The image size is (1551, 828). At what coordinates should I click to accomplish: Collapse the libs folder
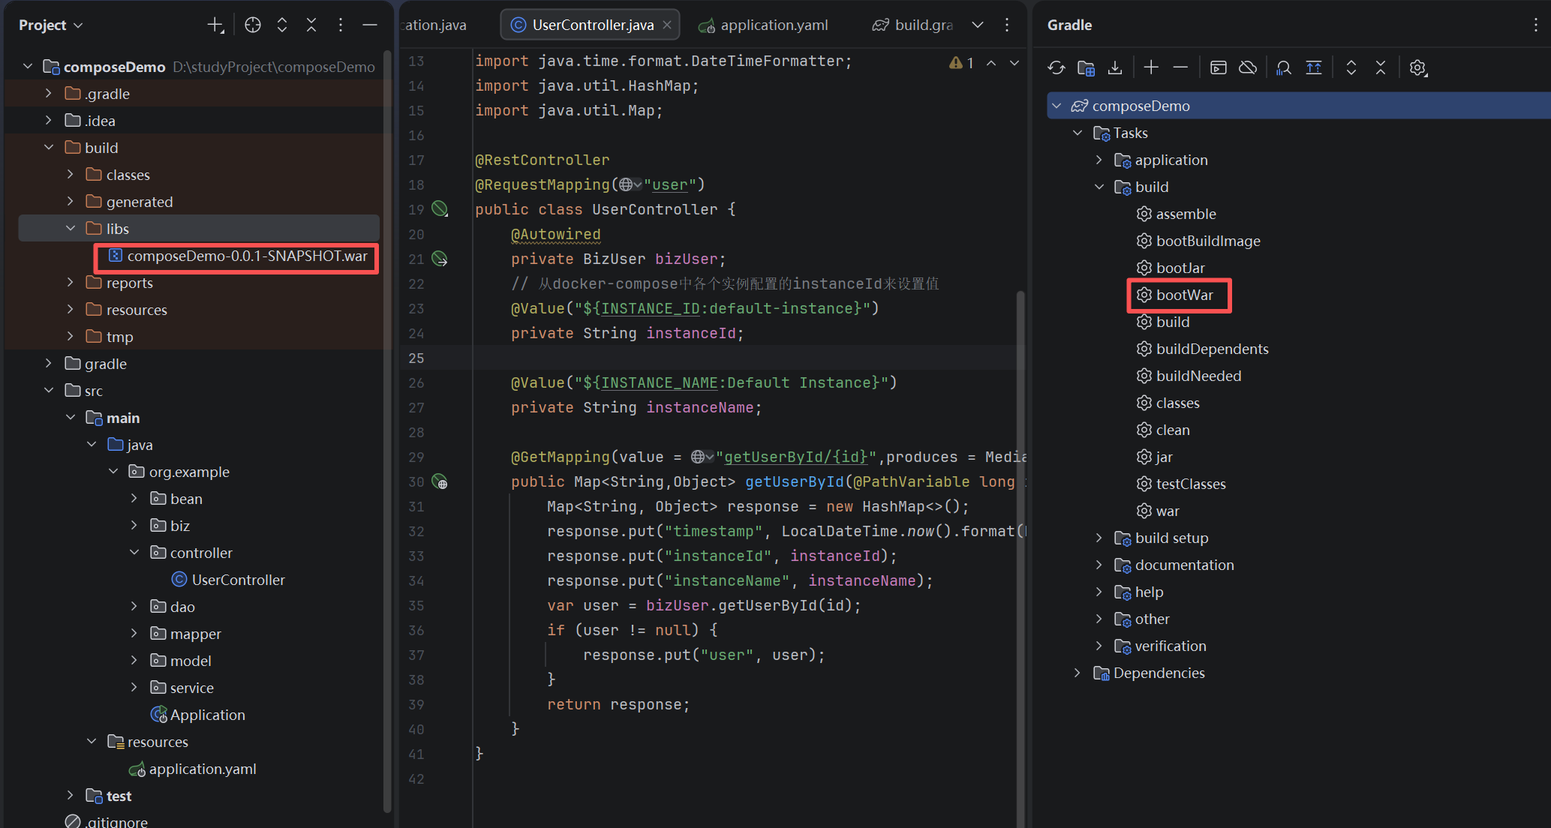coord(71,229)
